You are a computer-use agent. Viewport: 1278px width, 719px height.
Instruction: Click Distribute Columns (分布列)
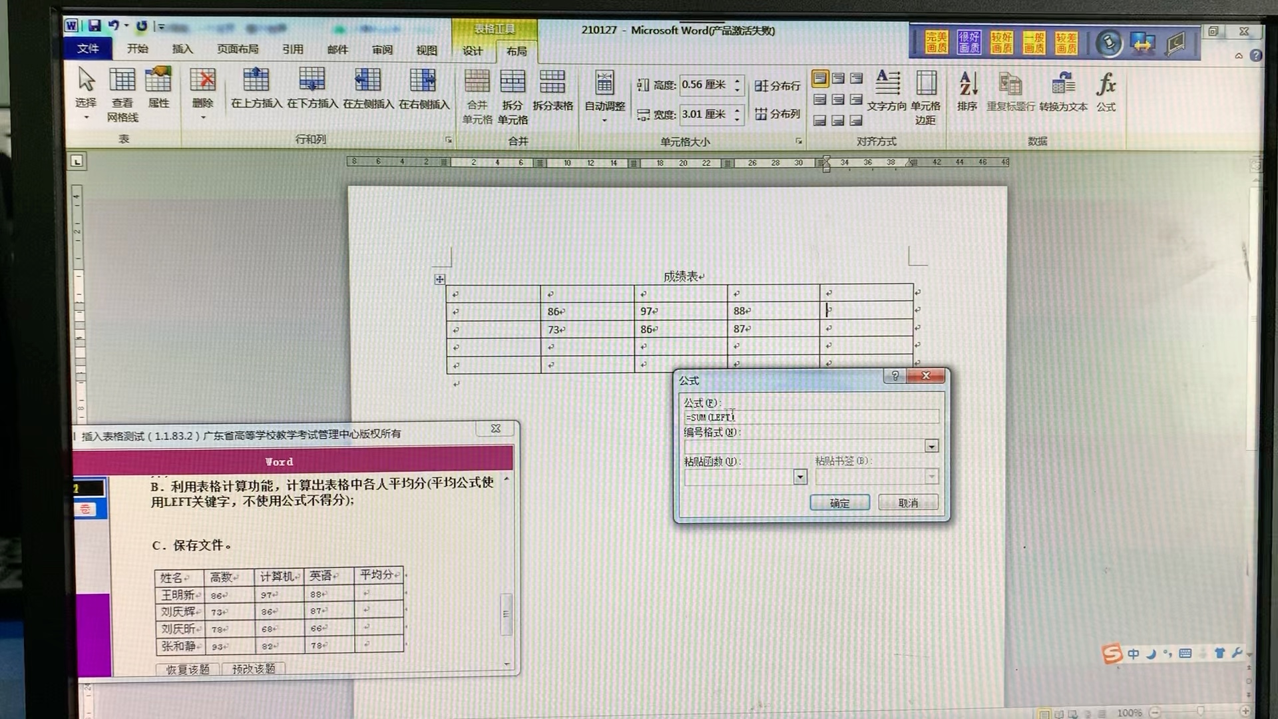click(777, 114)
